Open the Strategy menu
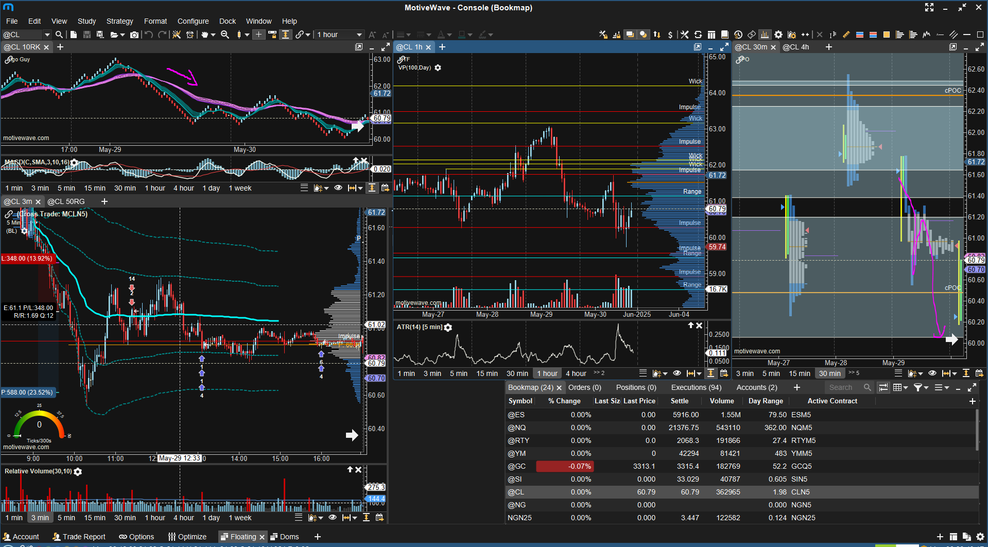This screenshot has height=547, width=988. (x=119, y=21)
